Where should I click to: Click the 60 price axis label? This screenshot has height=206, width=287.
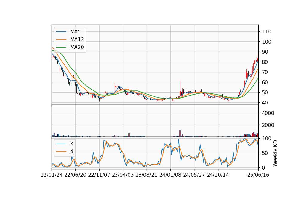pyautogui.click(x=265, y=82)
